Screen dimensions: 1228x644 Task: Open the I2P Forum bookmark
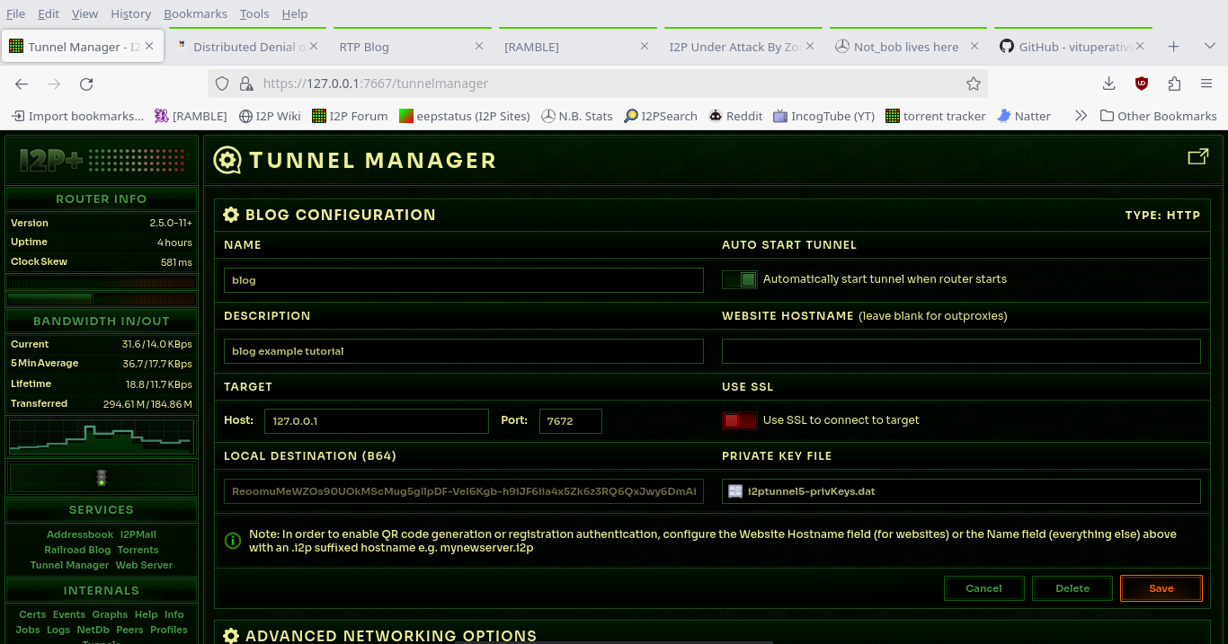point(350,116)
